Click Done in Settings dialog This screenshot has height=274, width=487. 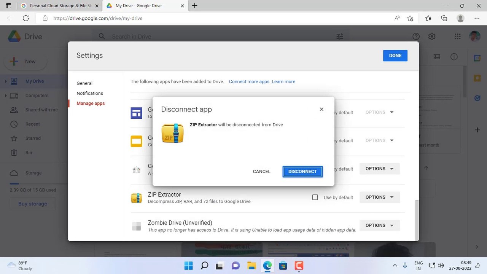point(395,56)
